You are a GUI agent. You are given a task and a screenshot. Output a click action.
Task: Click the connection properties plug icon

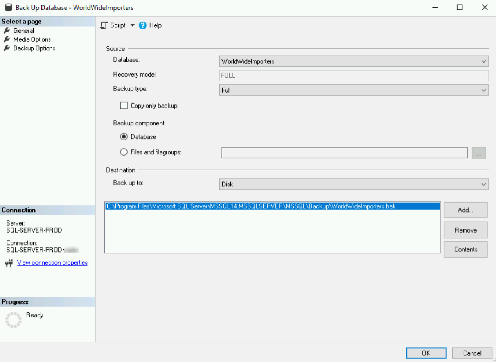point(9,263)
